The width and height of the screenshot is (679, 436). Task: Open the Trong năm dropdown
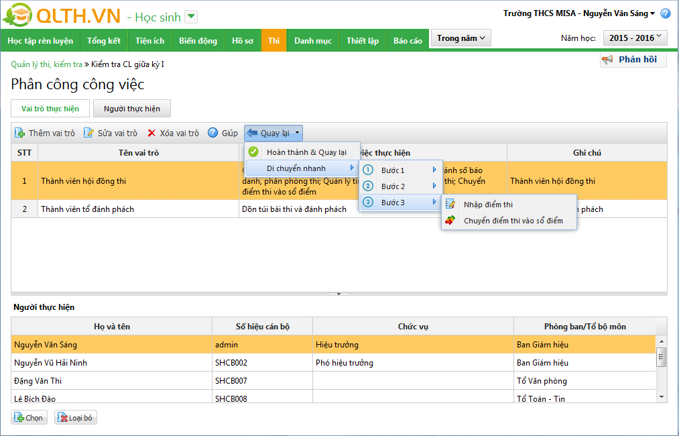460,38
